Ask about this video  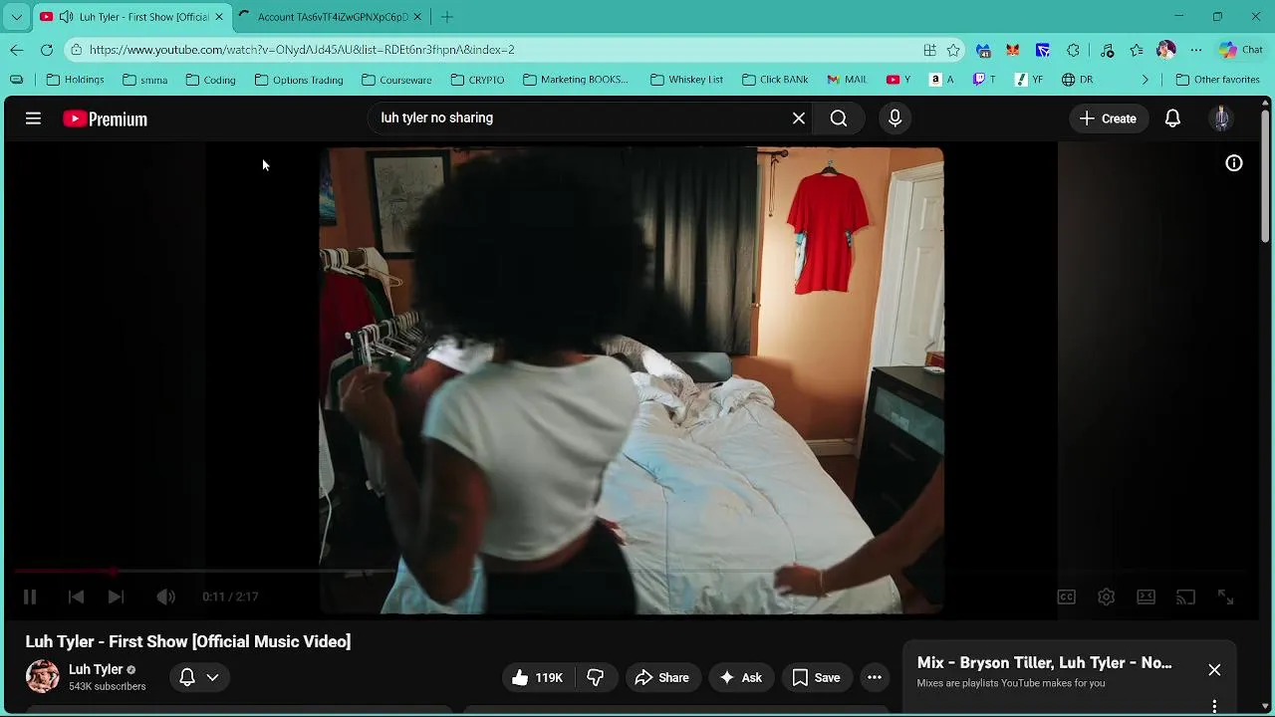pyautogui.click(x=741, y=677)
